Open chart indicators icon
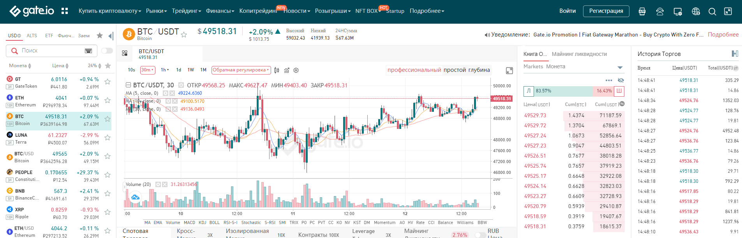The height and width of the screenshot is (238, 742). tap(287, 70)
